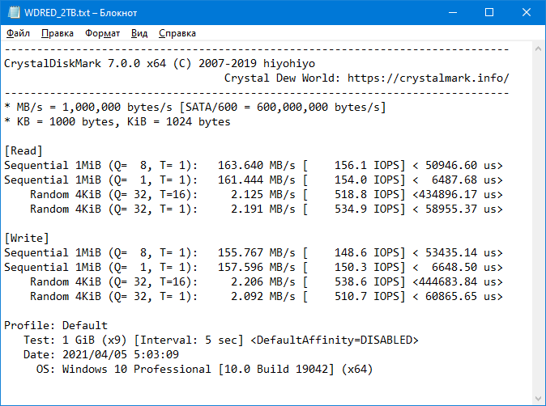
Task: Click the 518.8 IOPS value
Action: pyautogui.click(x=367, y=195)
